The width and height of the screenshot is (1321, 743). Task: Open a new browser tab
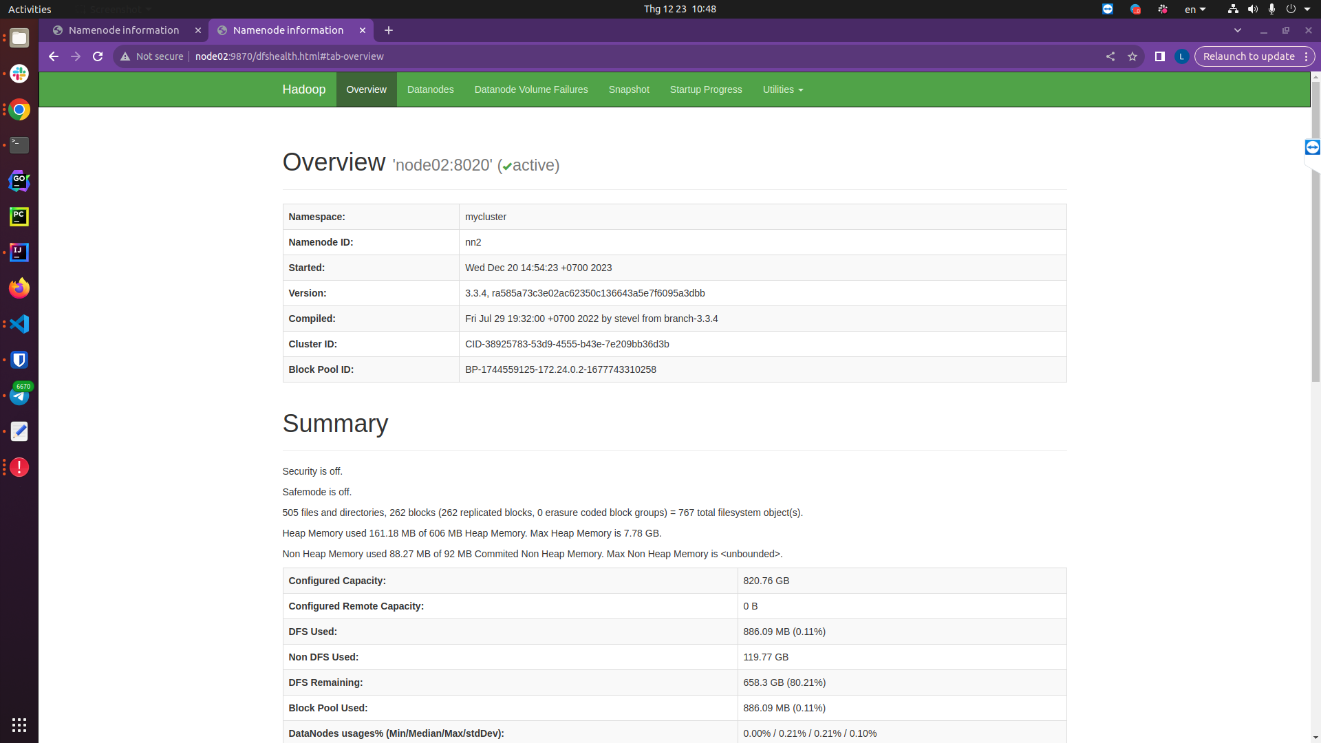click(x=389, y=30)
